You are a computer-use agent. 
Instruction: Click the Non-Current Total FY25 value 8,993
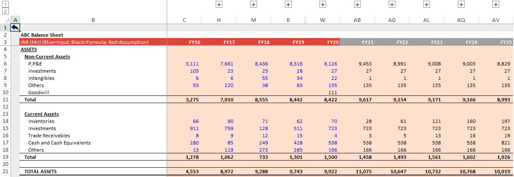pos(503,100)
